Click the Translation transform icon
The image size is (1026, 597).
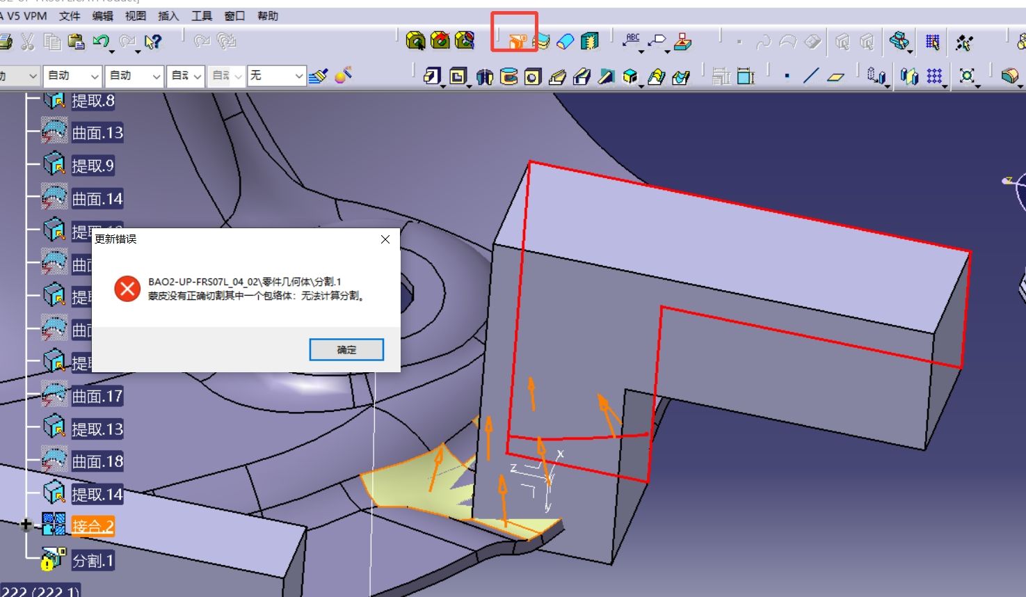tap(876, 76)
